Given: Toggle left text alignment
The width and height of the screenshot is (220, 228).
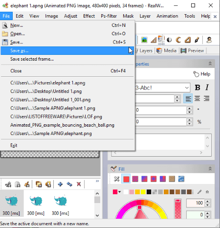Looking at the screenshot, I should (x=188, y=98).
